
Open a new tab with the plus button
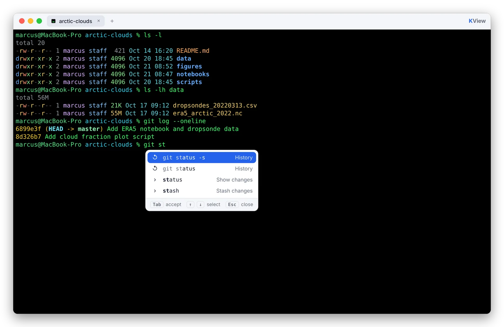pos(112,21)
